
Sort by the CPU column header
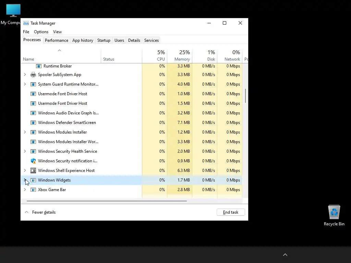[155, 55]
